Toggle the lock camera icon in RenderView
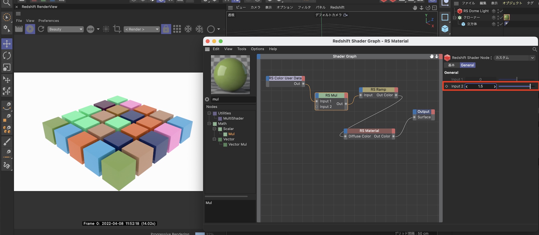 166,29
